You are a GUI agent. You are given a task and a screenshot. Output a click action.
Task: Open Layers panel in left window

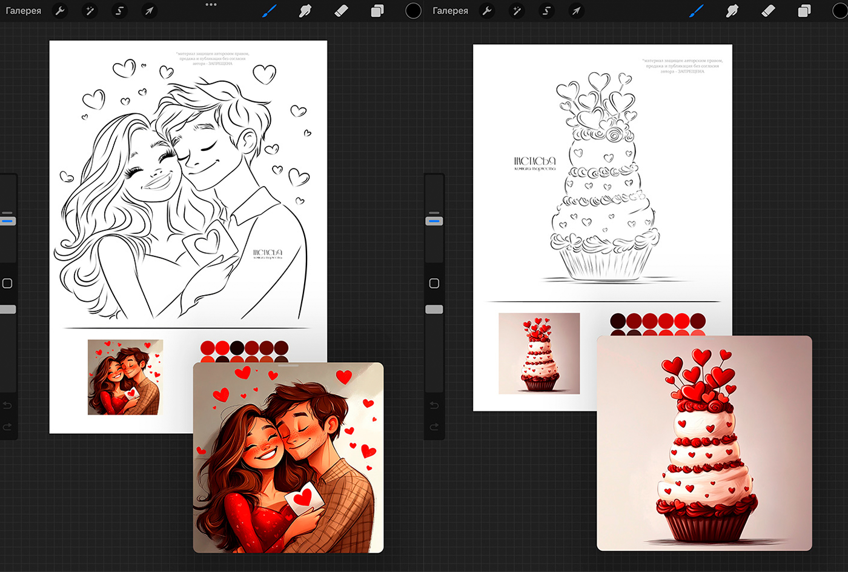click(377, 11)
